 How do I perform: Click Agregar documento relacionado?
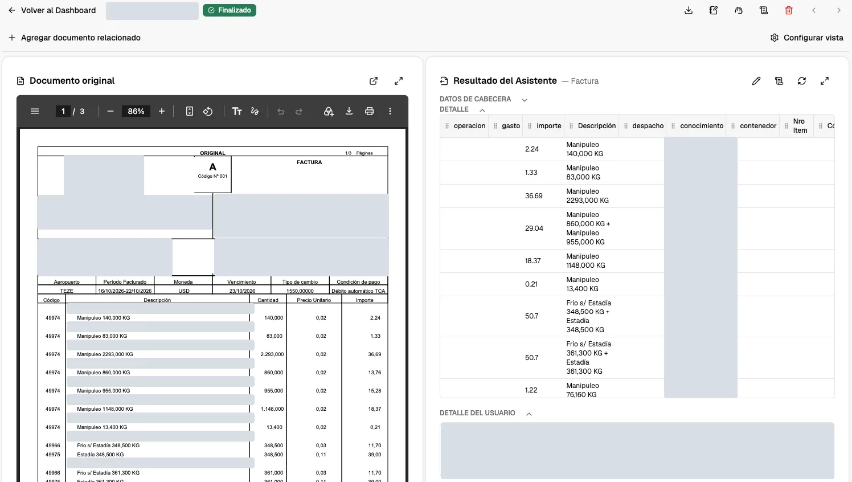(75, 38)
